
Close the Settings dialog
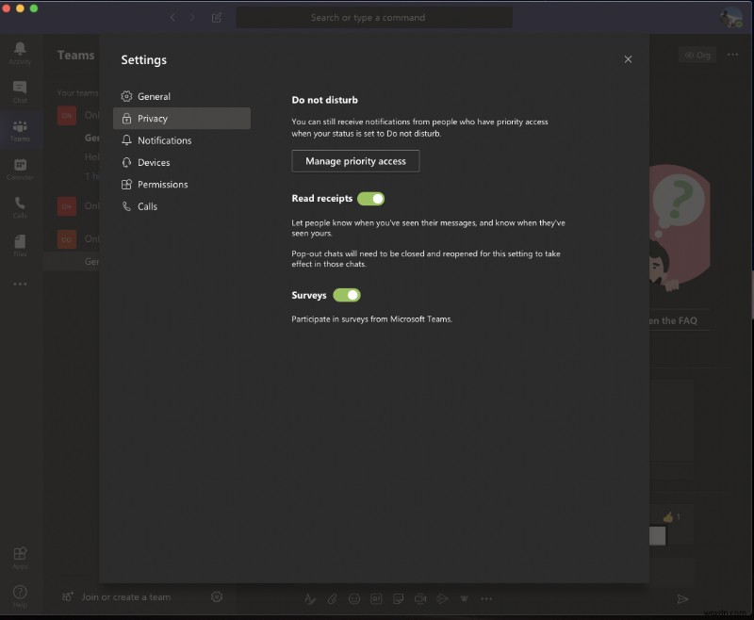[628, 59]
